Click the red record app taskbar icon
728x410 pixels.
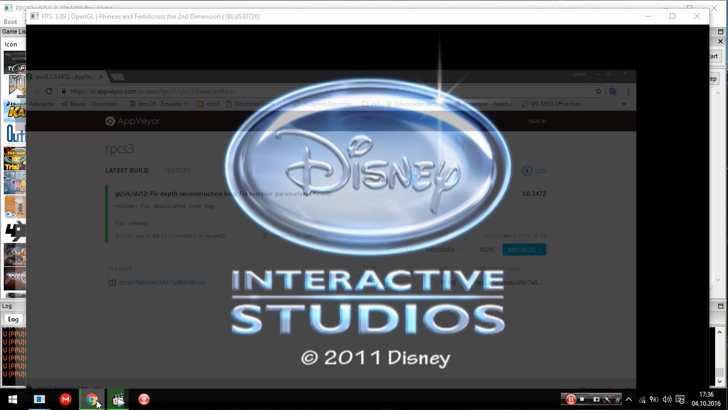click(144, 399)
